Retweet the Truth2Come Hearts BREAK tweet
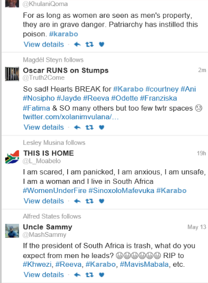The height and width of the screenshot is (283, 208). (x=89, y=127)
